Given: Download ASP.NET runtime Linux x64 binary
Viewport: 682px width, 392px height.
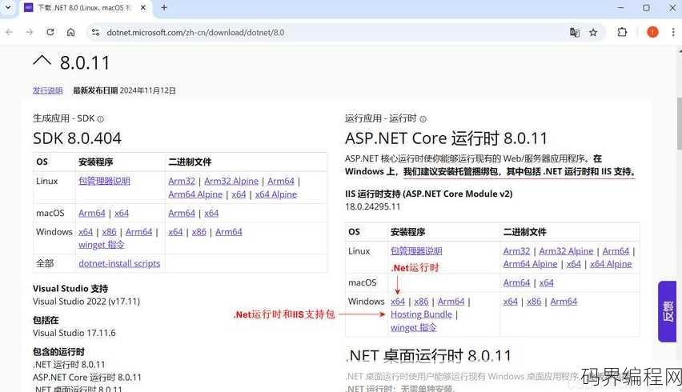Looking at the screenshot, I should (x=574, y=264).
